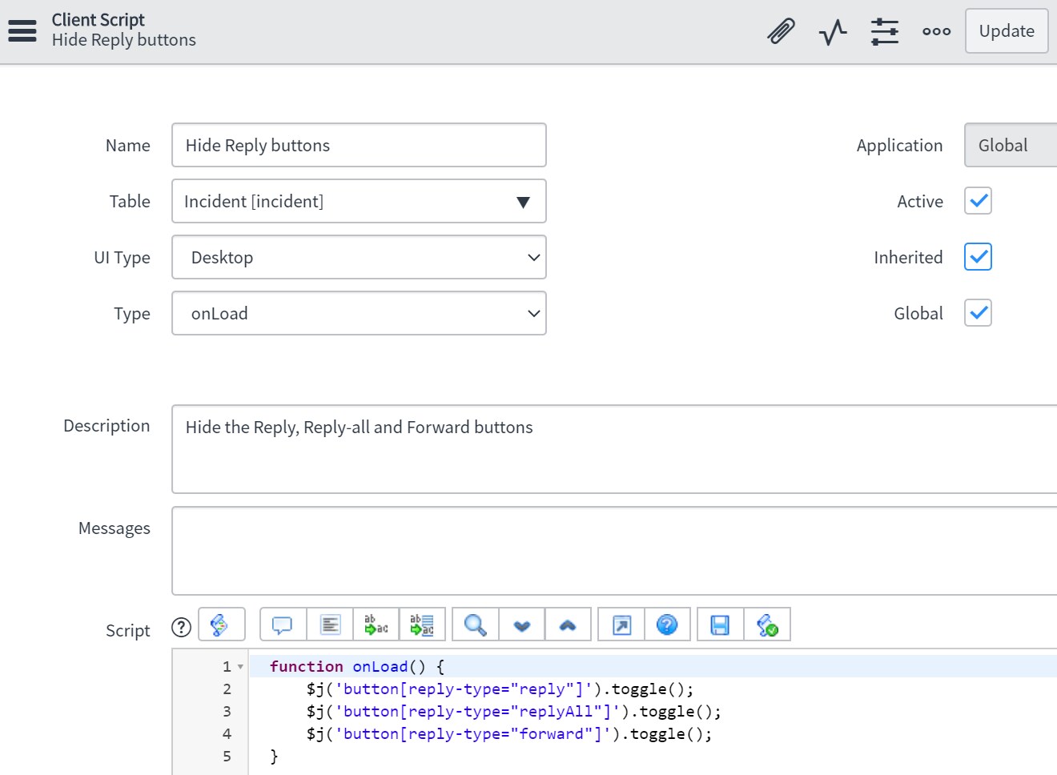The image size is (1057, 775).
Task: Click the Replace All icon
Action: point(422,624)
